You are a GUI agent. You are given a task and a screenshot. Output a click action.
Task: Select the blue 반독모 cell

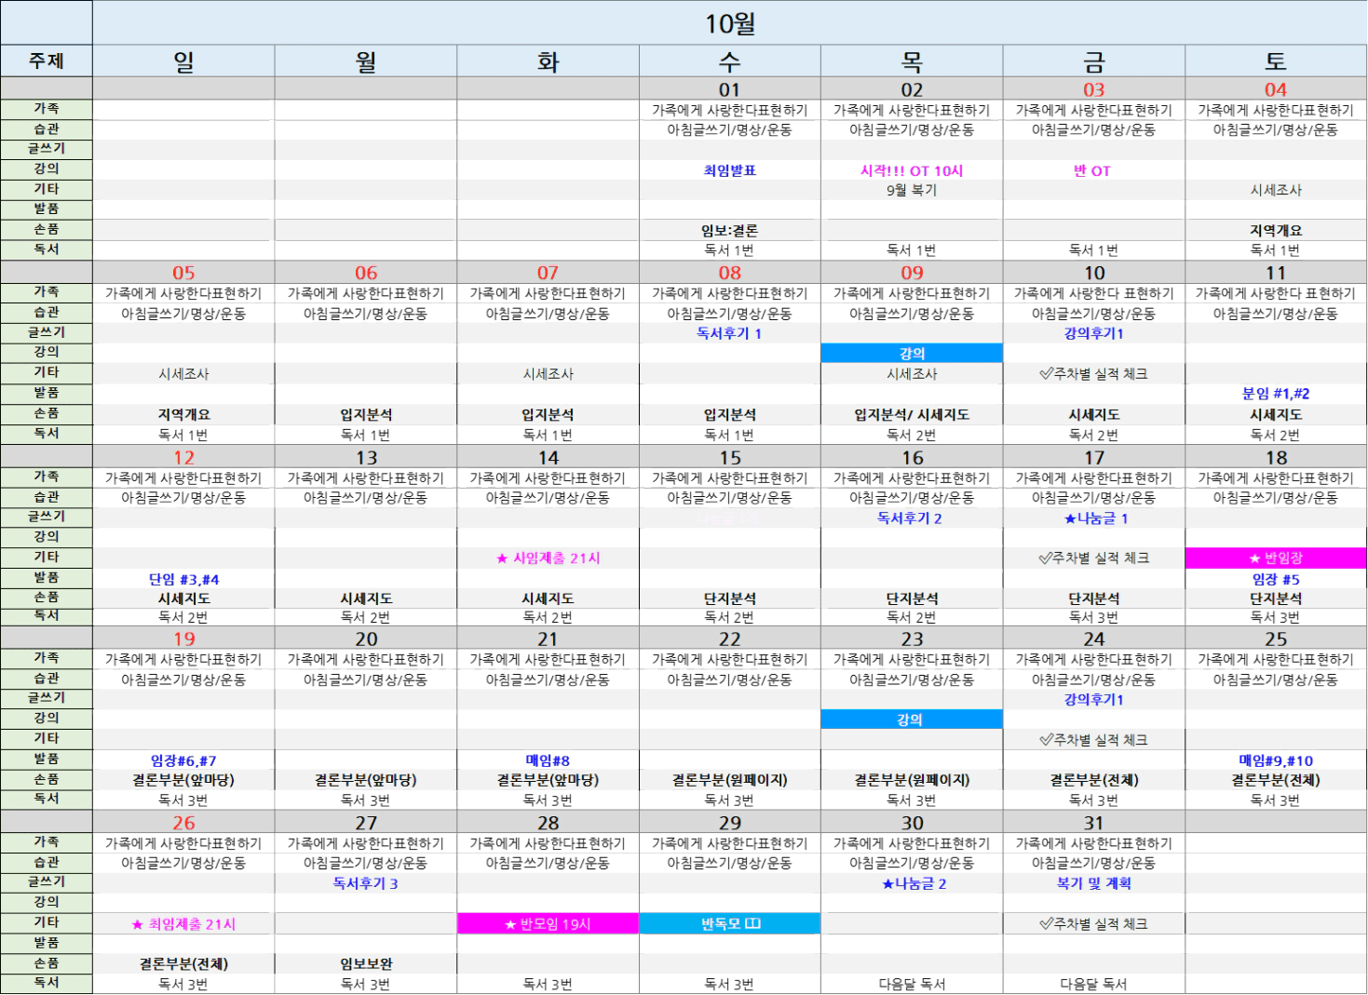729,924
